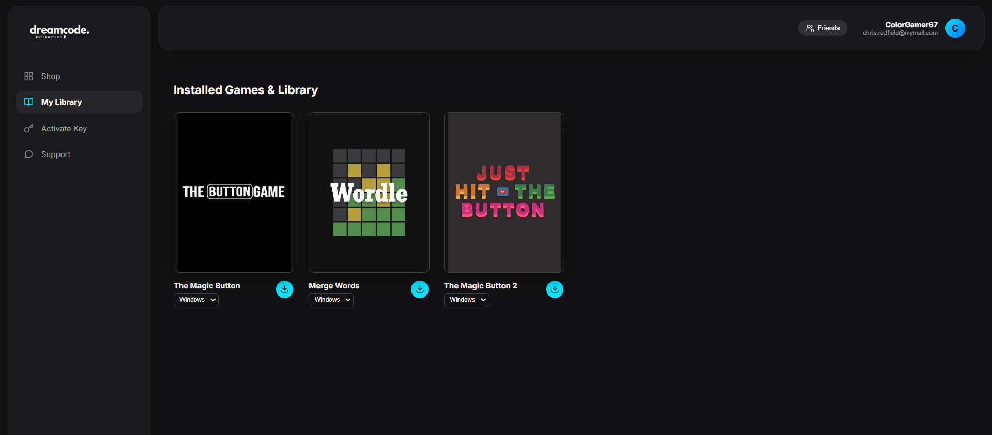The height and width of the screenshot is (435, 992).
Task: Click the Activate Key key icon
Action: pos(28,129)
